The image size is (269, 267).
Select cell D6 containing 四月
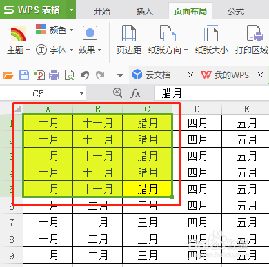click(x=197, y=206)
